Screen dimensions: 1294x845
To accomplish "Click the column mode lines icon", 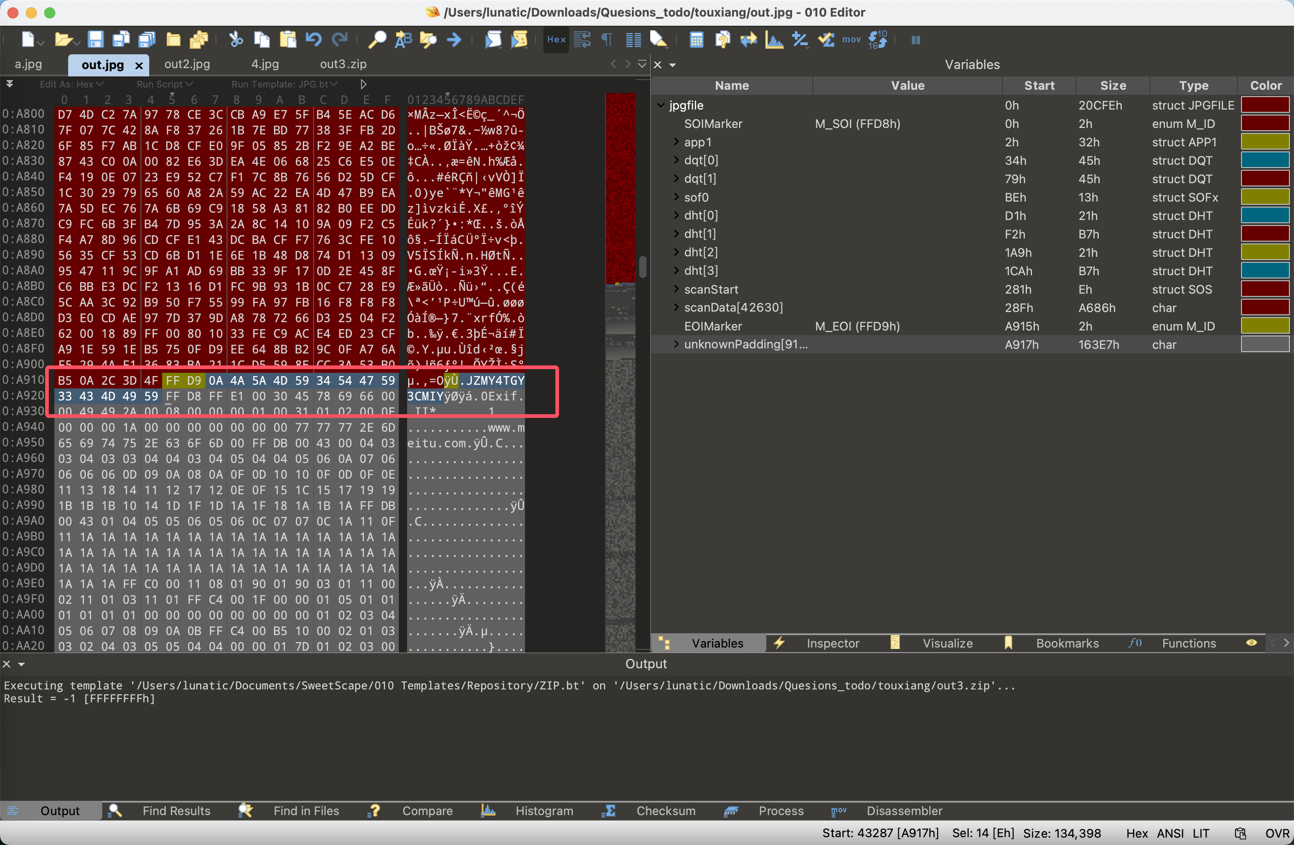I will pos(633,40).
